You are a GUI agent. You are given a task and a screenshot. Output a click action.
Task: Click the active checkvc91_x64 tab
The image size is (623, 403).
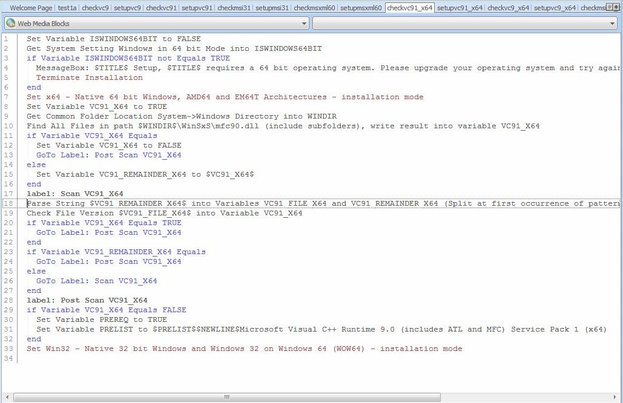tap(410, 8)
